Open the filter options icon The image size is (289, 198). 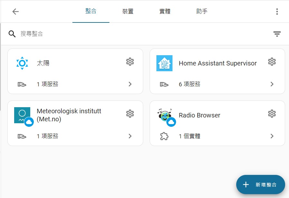click(x=277, y=34)
